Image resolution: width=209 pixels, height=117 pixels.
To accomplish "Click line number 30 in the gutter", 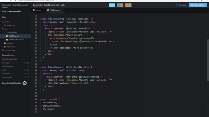I will (x=36, y=38).
